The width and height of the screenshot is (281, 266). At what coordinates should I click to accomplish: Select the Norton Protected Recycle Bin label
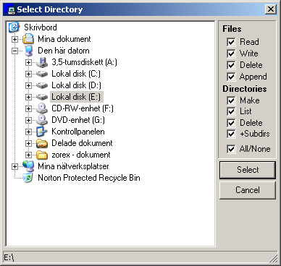pos(89,178)
